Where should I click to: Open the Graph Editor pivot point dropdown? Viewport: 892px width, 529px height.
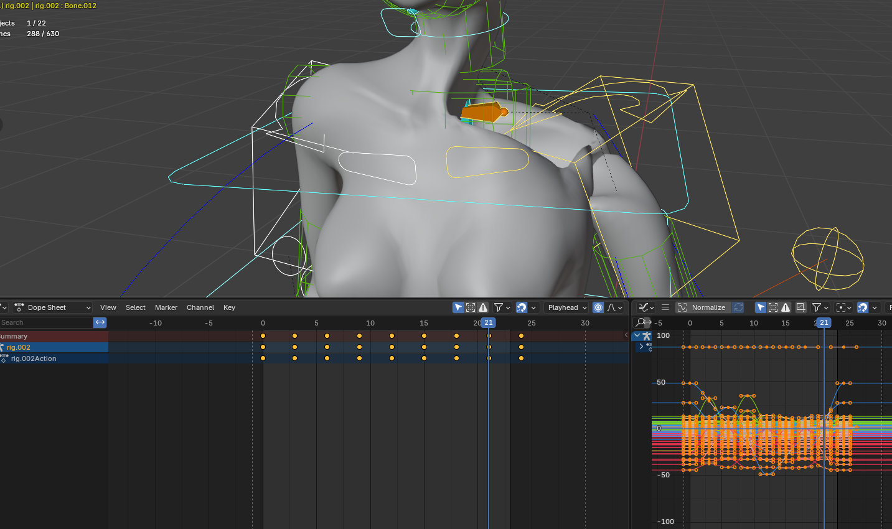click(843, 307)
